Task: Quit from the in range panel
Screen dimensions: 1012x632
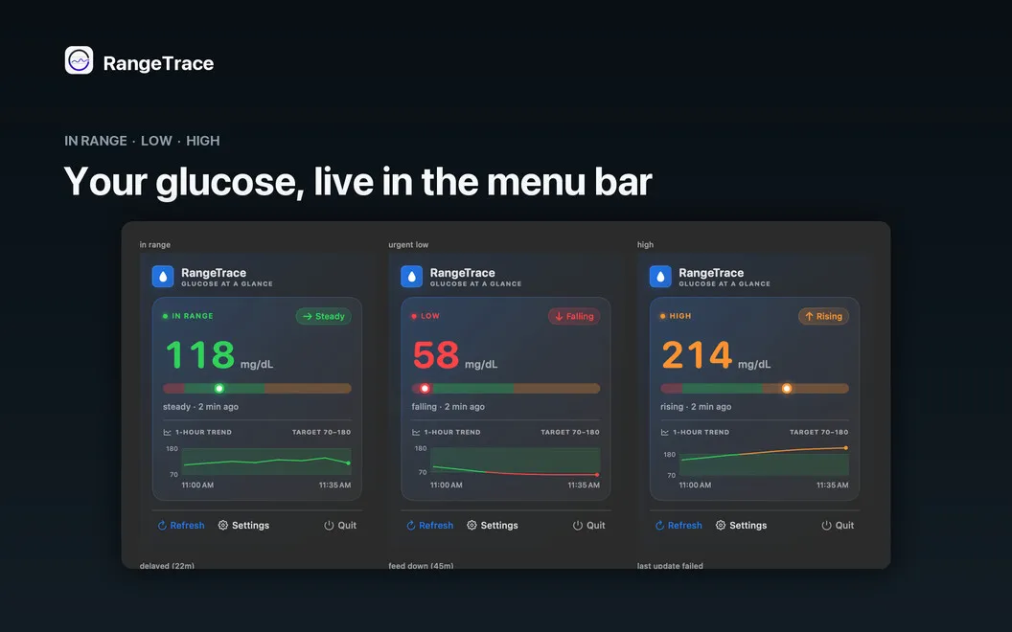Action: (x=340, y=526)
